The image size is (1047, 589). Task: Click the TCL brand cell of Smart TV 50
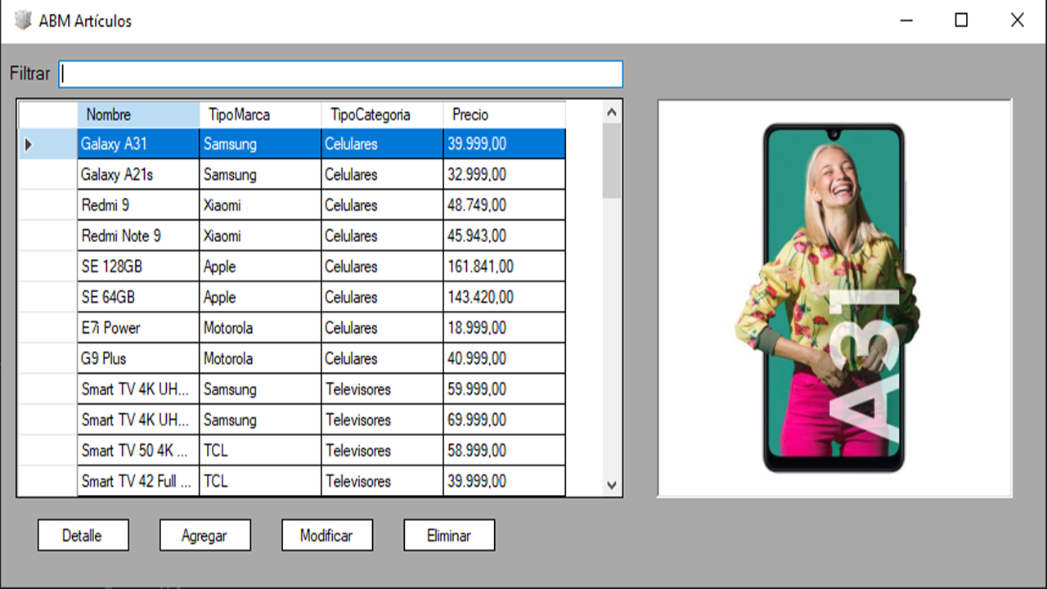[260, 451]
